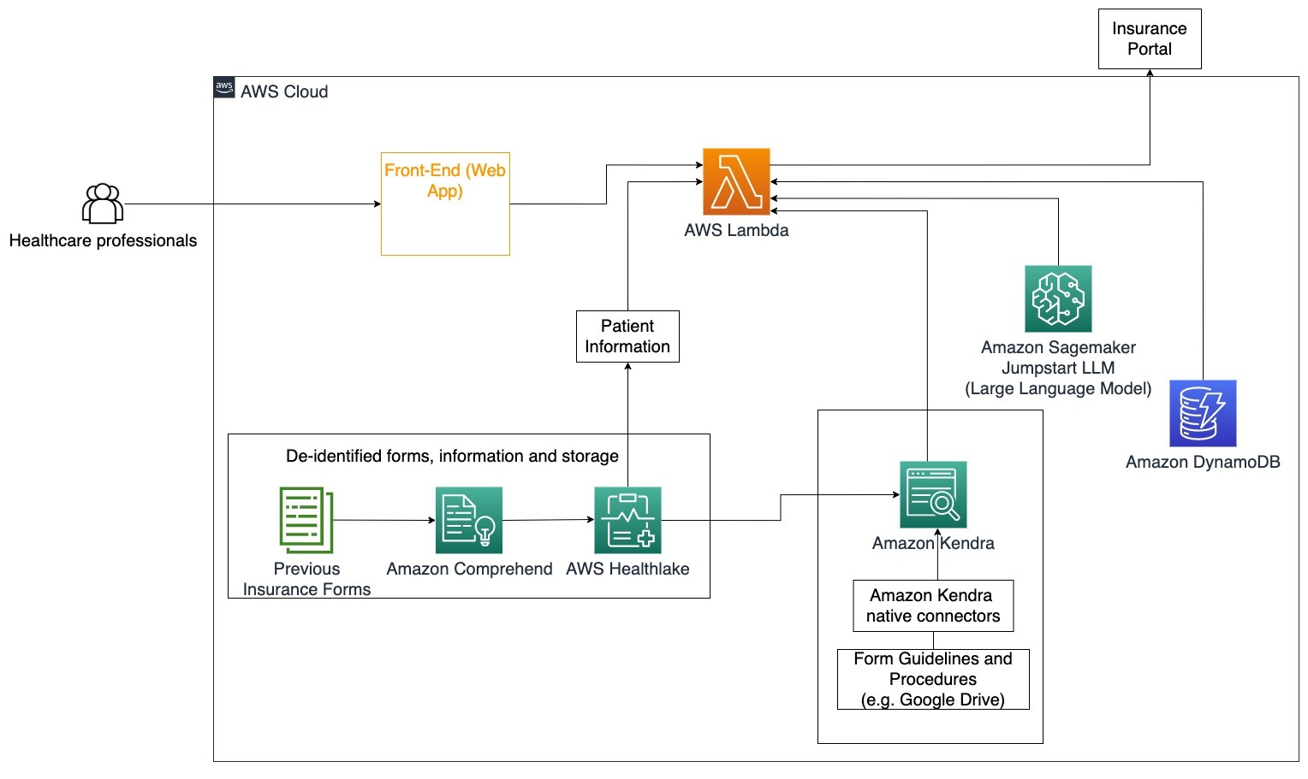Select the Amazon DynamoDB icon
The height and width of the screenshot is (779, 1308).
(x=1203, y=413)
